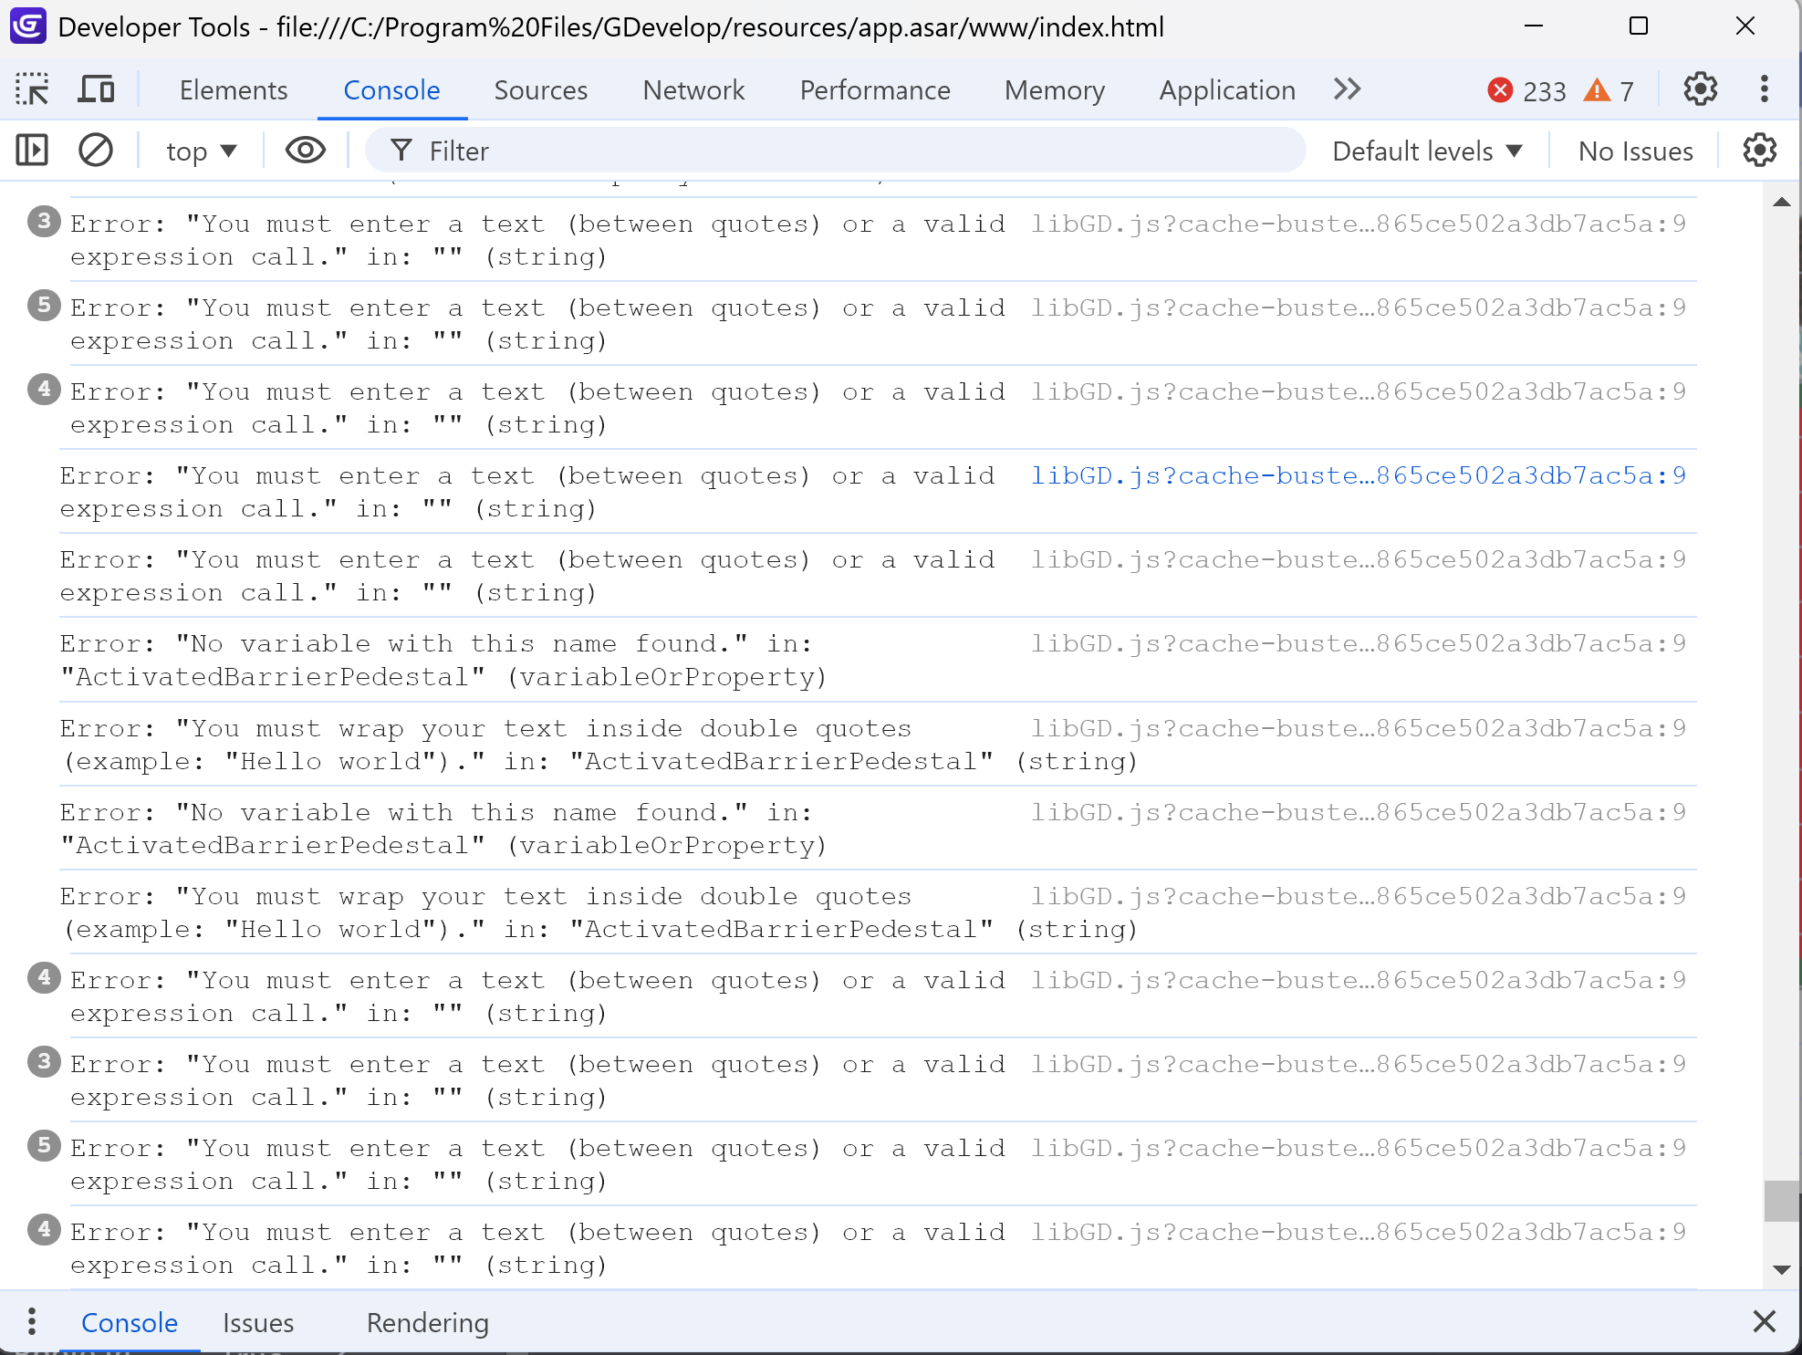
Task: Click the red error count 233 indicator
Action: (x=1526, y=90)
